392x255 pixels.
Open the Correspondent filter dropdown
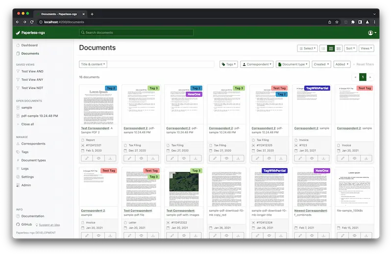click(257, 64)
